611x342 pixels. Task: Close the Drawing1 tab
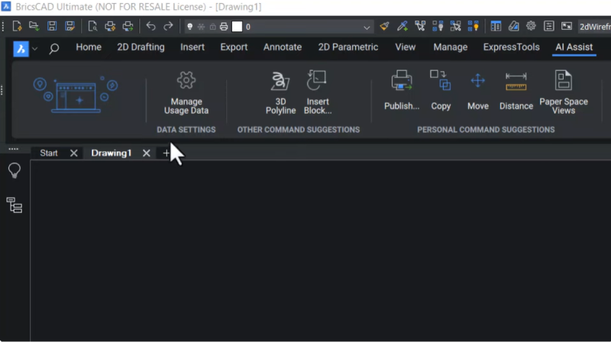[146, 153]
